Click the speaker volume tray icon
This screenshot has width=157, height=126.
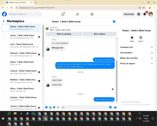(140, 113)
